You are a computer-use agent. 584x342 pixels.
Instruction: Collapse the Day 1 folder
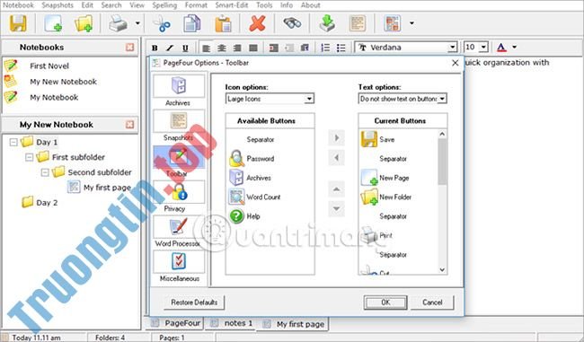pyautogui.click(x=13, y=142)
